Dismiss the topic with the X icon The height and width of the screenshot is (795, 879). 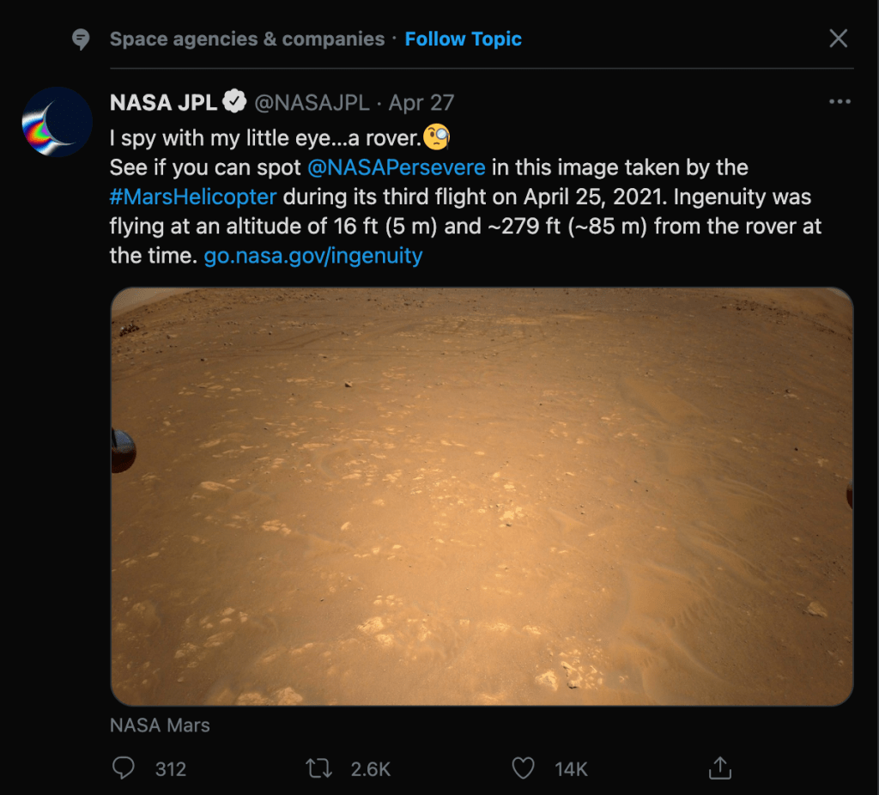coord(838,39)
